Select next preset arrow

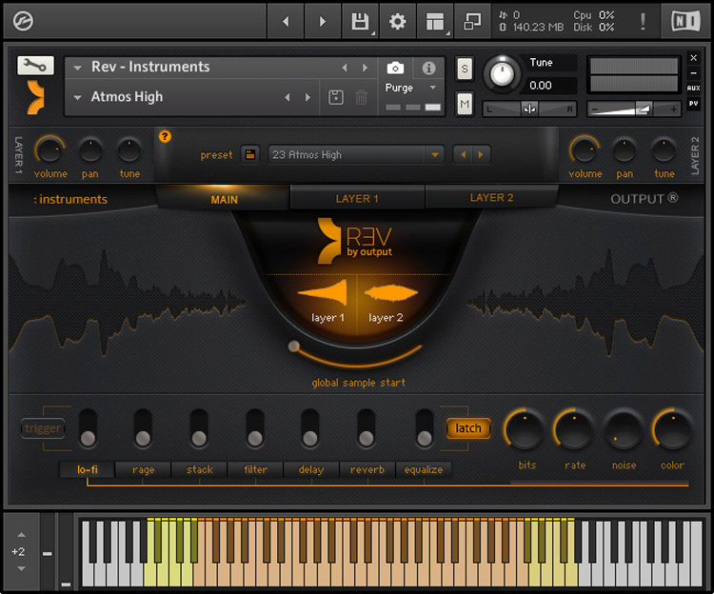(x=481, y=155)
